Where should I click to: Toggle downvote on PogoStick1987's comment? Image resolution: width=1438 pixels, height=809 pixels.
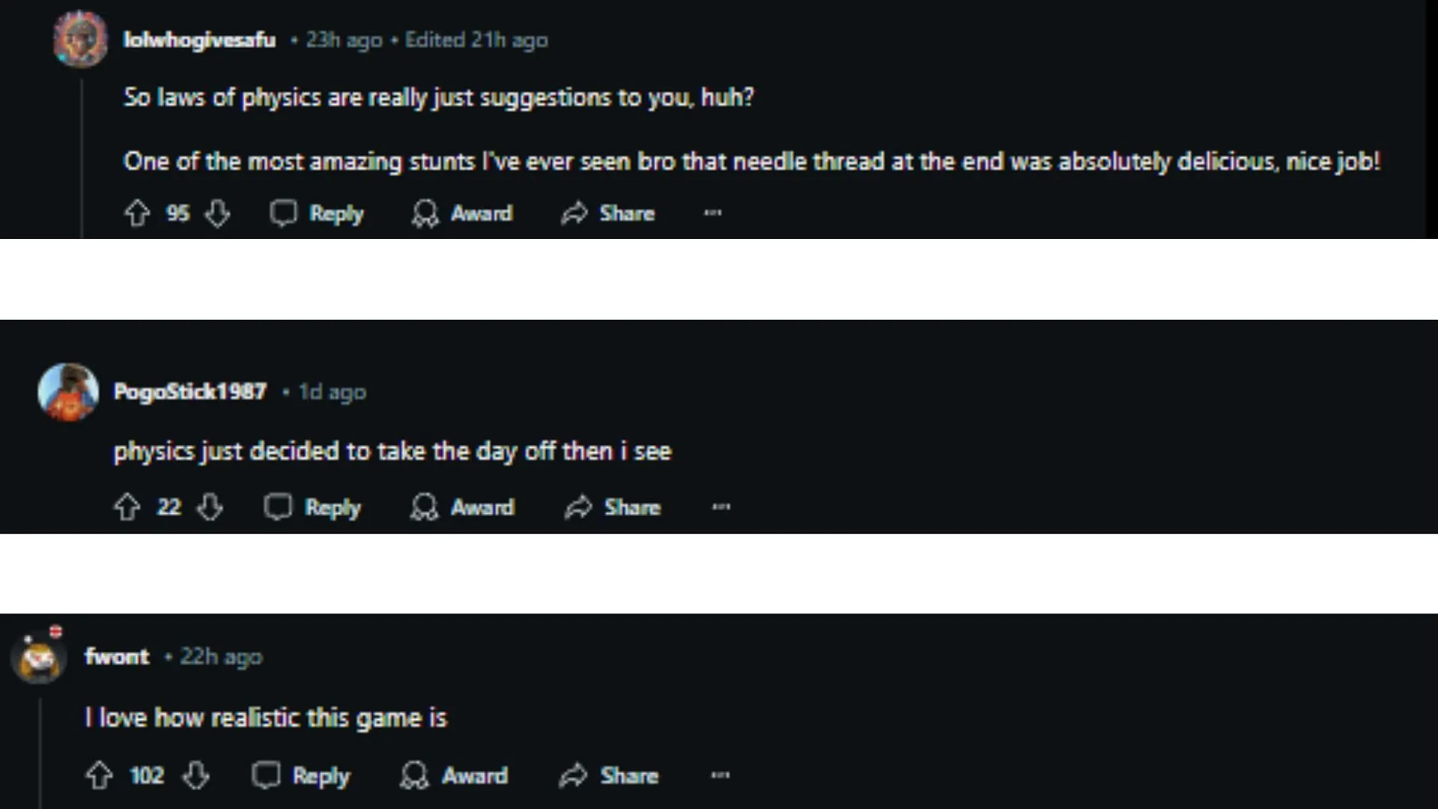pos(210,506)
